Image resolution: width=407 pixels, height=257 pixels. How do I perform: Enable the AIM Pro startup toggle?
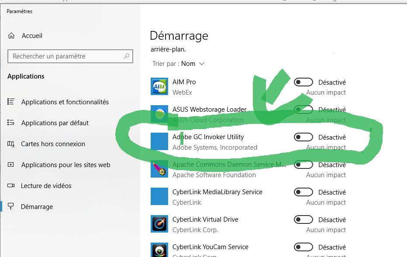[304, 82]
